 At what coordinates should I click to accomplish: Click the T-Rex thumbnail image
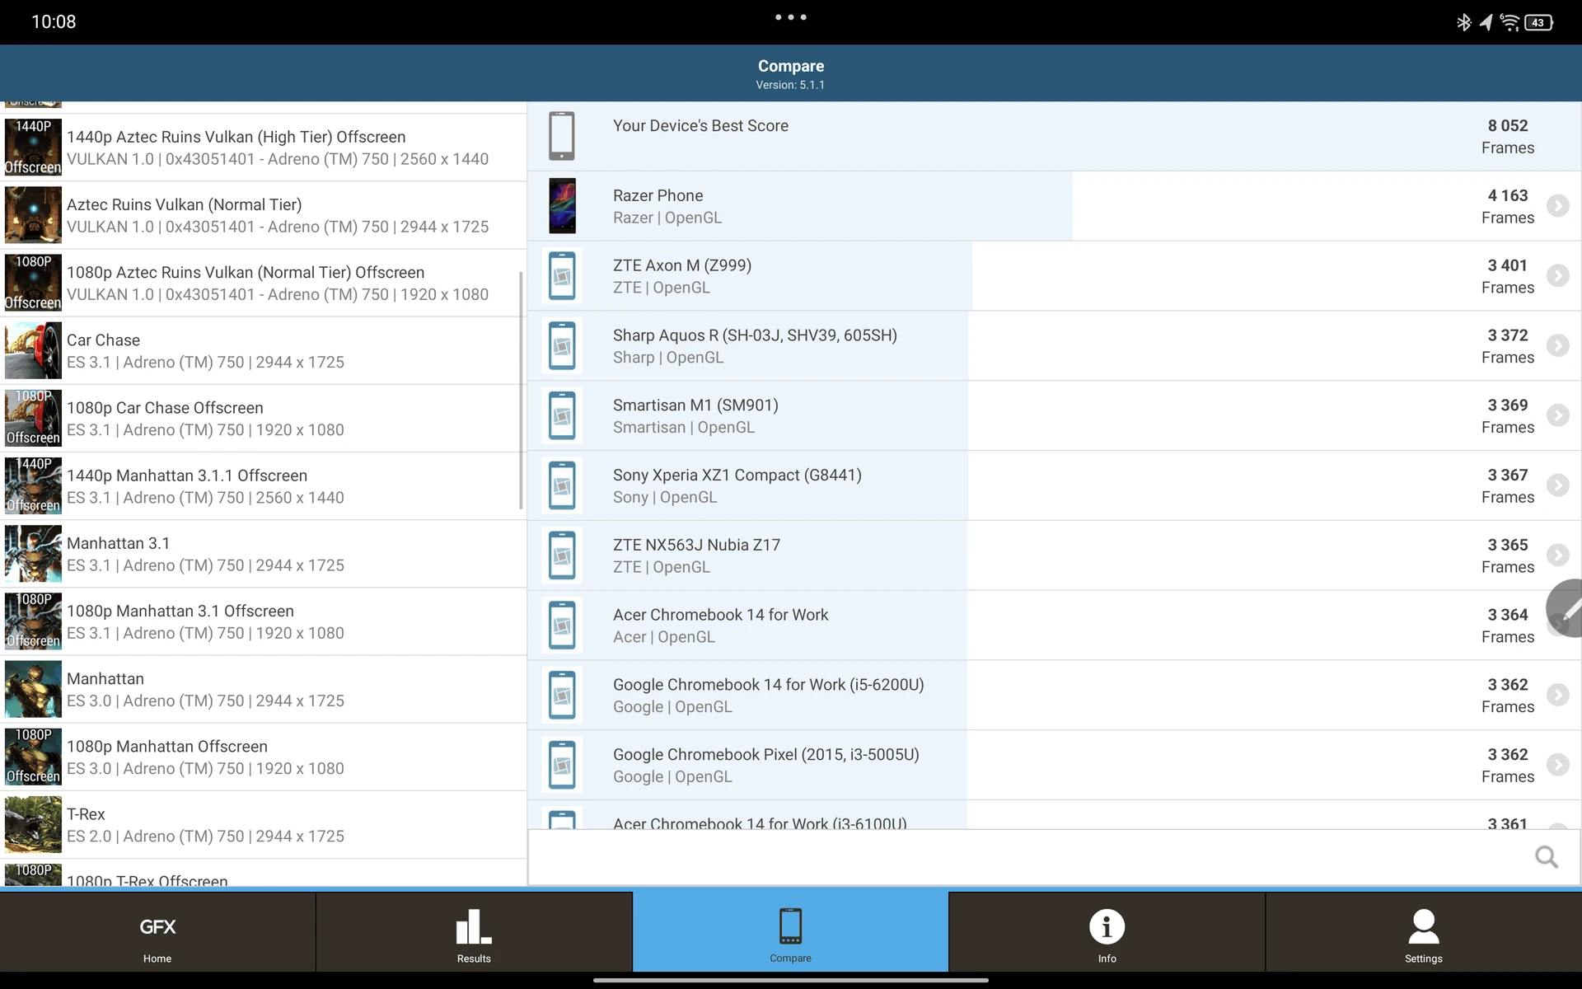[33, 825]
